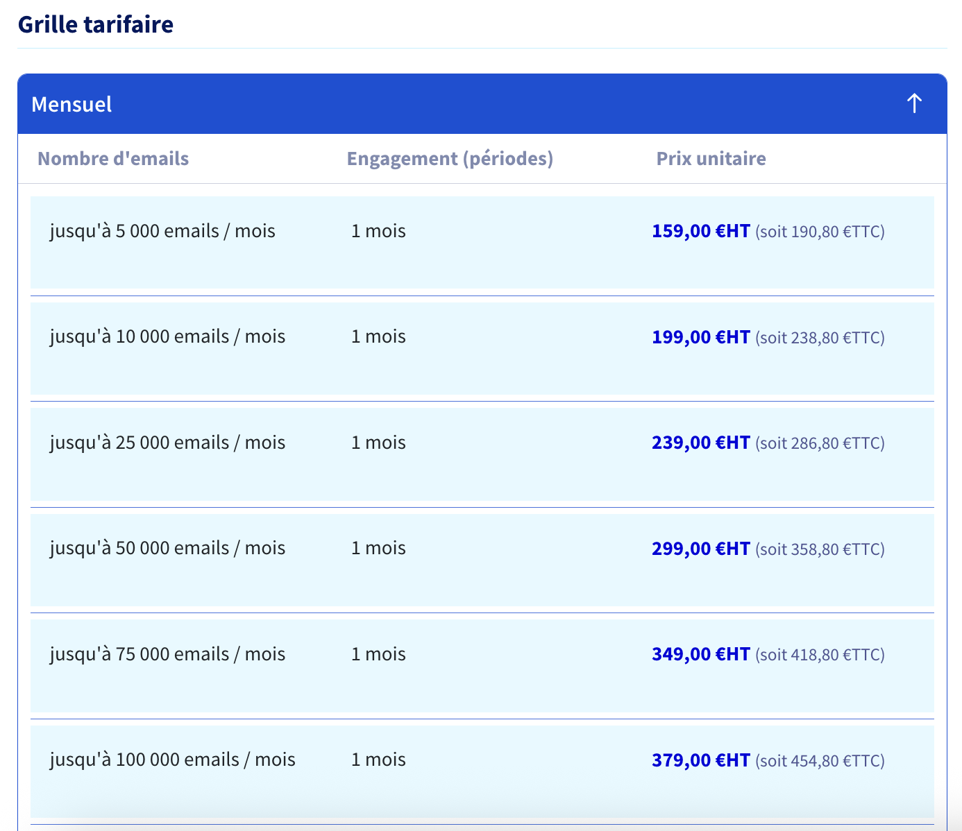
Task: Click '1 mois' in the 100 000 emails row
Action: point(378,760)
